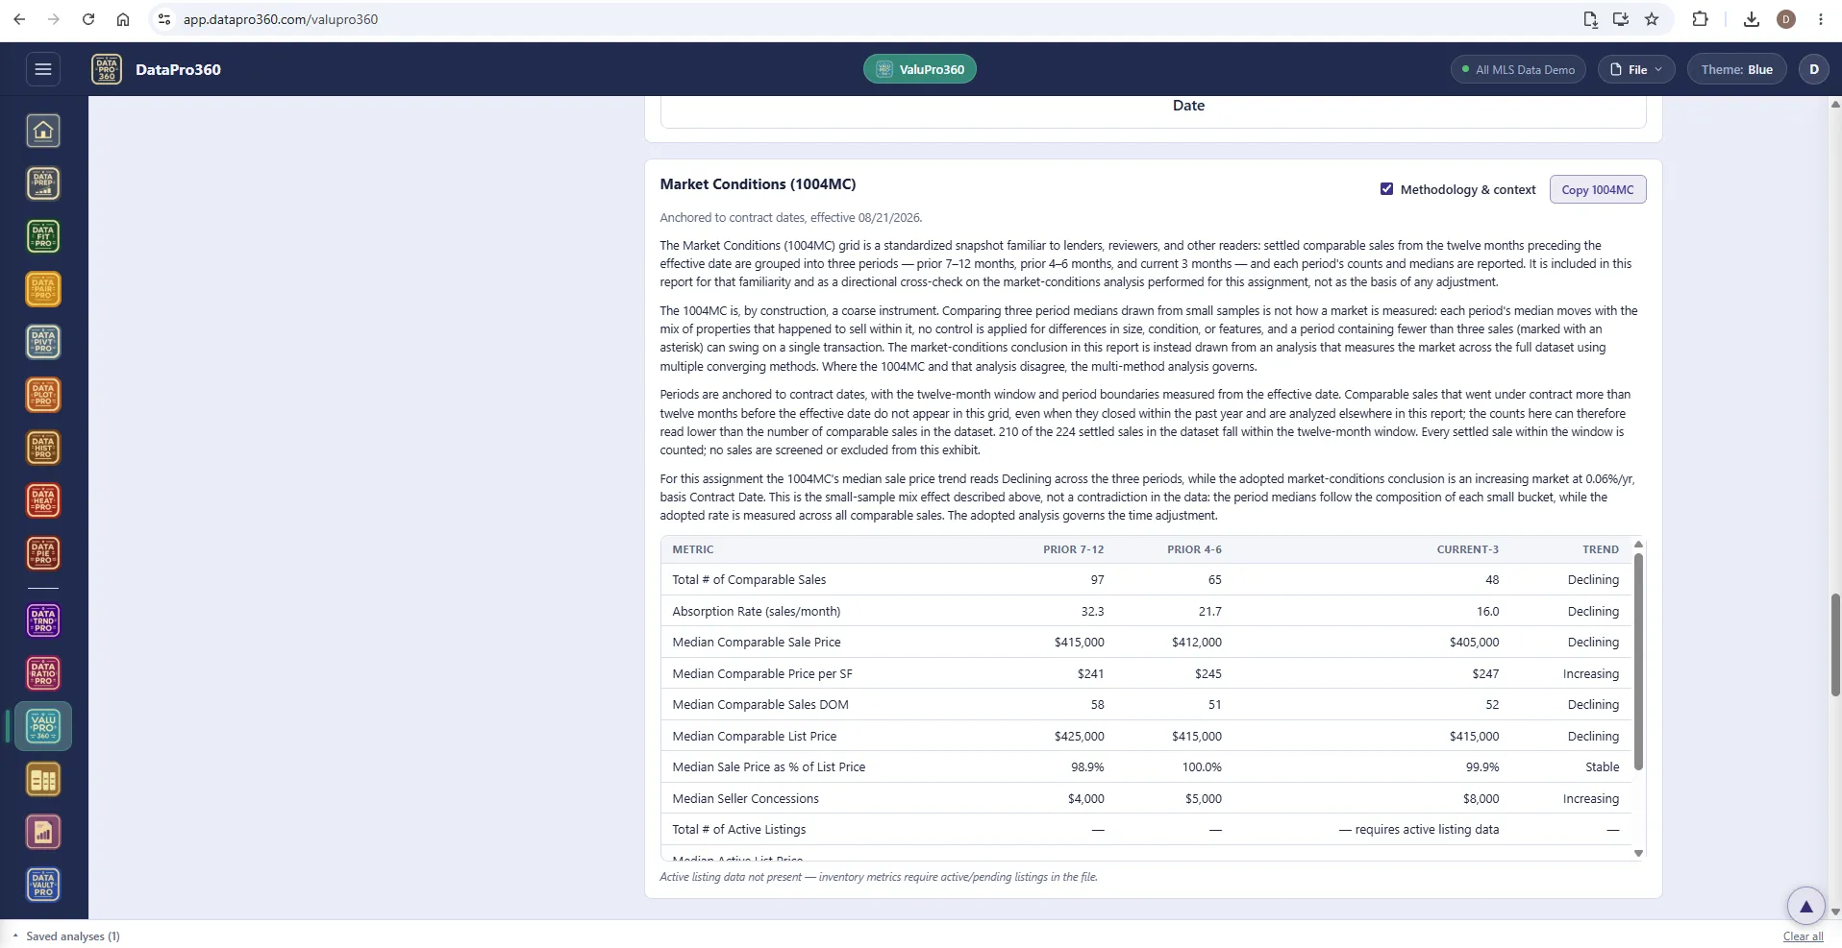This screenshot has height=948, width=1842.
Task: Open the Data Vault Pro tool
Action: tap(43, 886)
